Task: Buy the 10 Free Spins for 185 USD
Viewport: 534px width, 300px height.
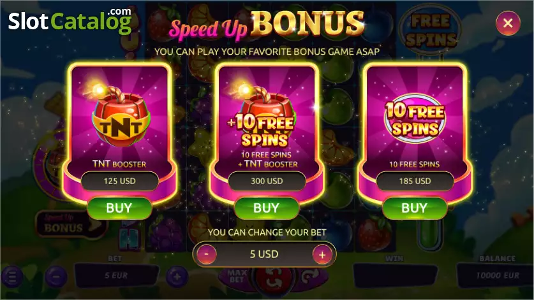Action: tap(414, 208)
